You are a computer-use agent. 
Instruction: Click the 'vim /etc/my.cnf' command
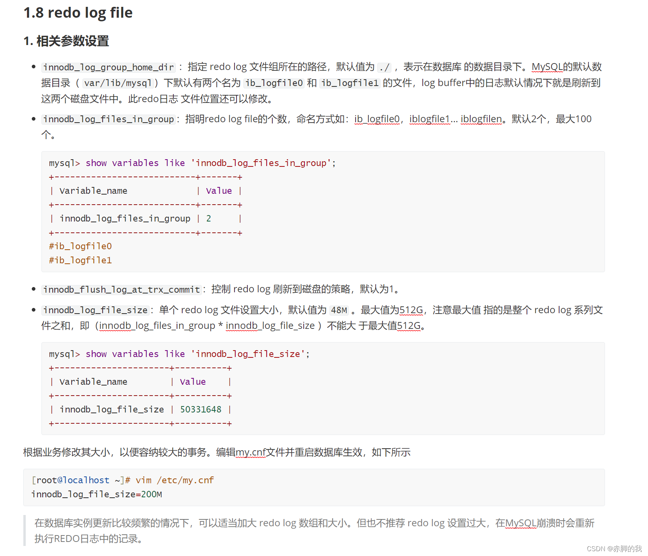tap(175, 480)
